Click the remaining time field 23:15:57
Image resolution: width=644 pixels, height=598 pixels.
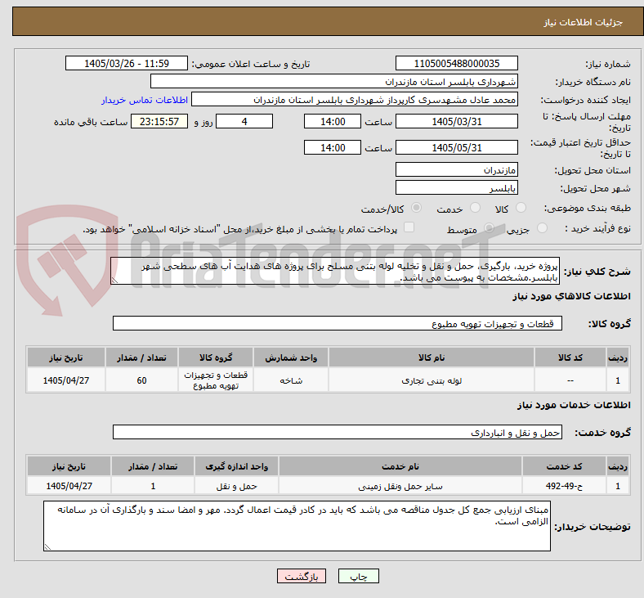tap(159, 122)
